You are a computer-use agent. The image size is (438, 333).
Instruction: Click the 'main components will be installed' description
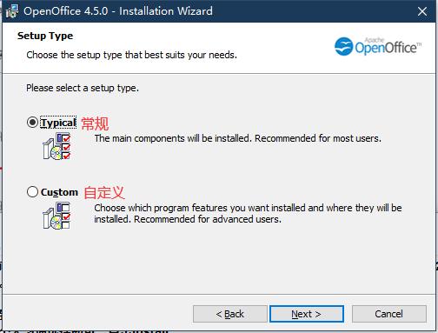(237, 138)
